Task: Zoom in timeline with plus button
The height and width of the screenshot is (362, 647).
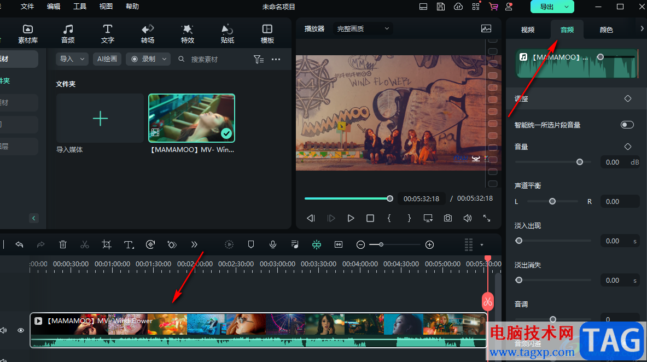Action: pyautogui.click(x=429, y=245)
